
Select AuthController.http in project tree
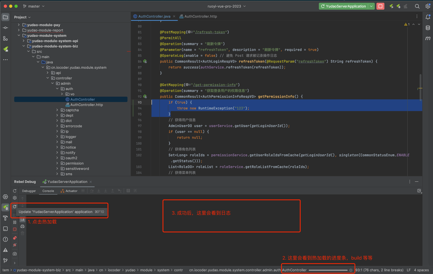point(86,105)
